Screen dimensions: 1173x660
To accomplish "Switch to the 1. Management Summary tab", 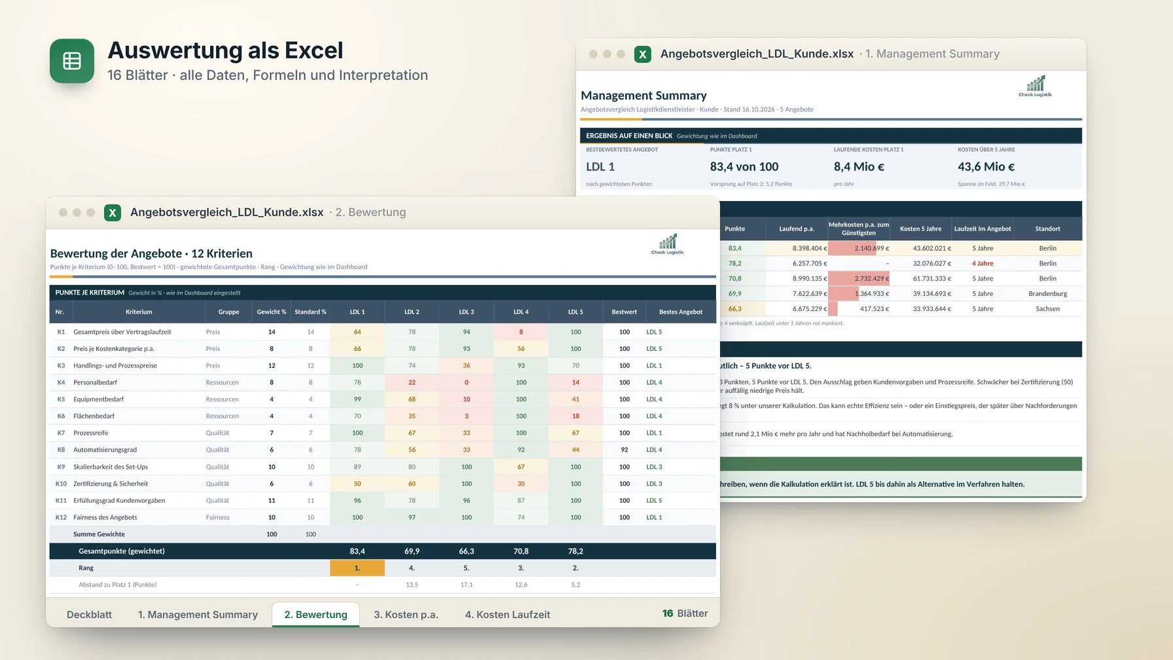I will (198, 615).
